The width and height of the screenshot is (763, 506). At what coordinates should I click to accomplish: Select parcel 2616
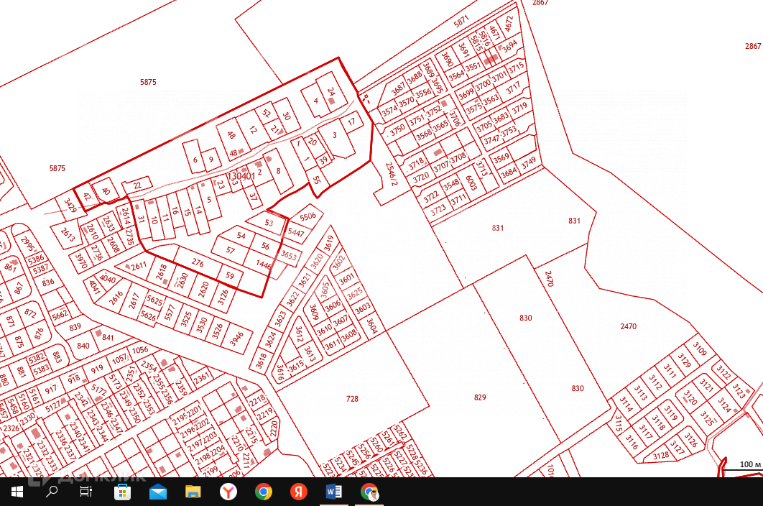(116, 298)
